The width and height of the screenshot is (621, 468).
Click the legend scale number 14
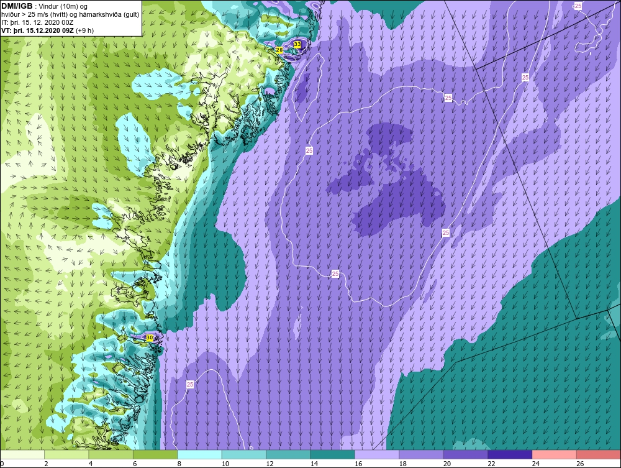point(314,464)
